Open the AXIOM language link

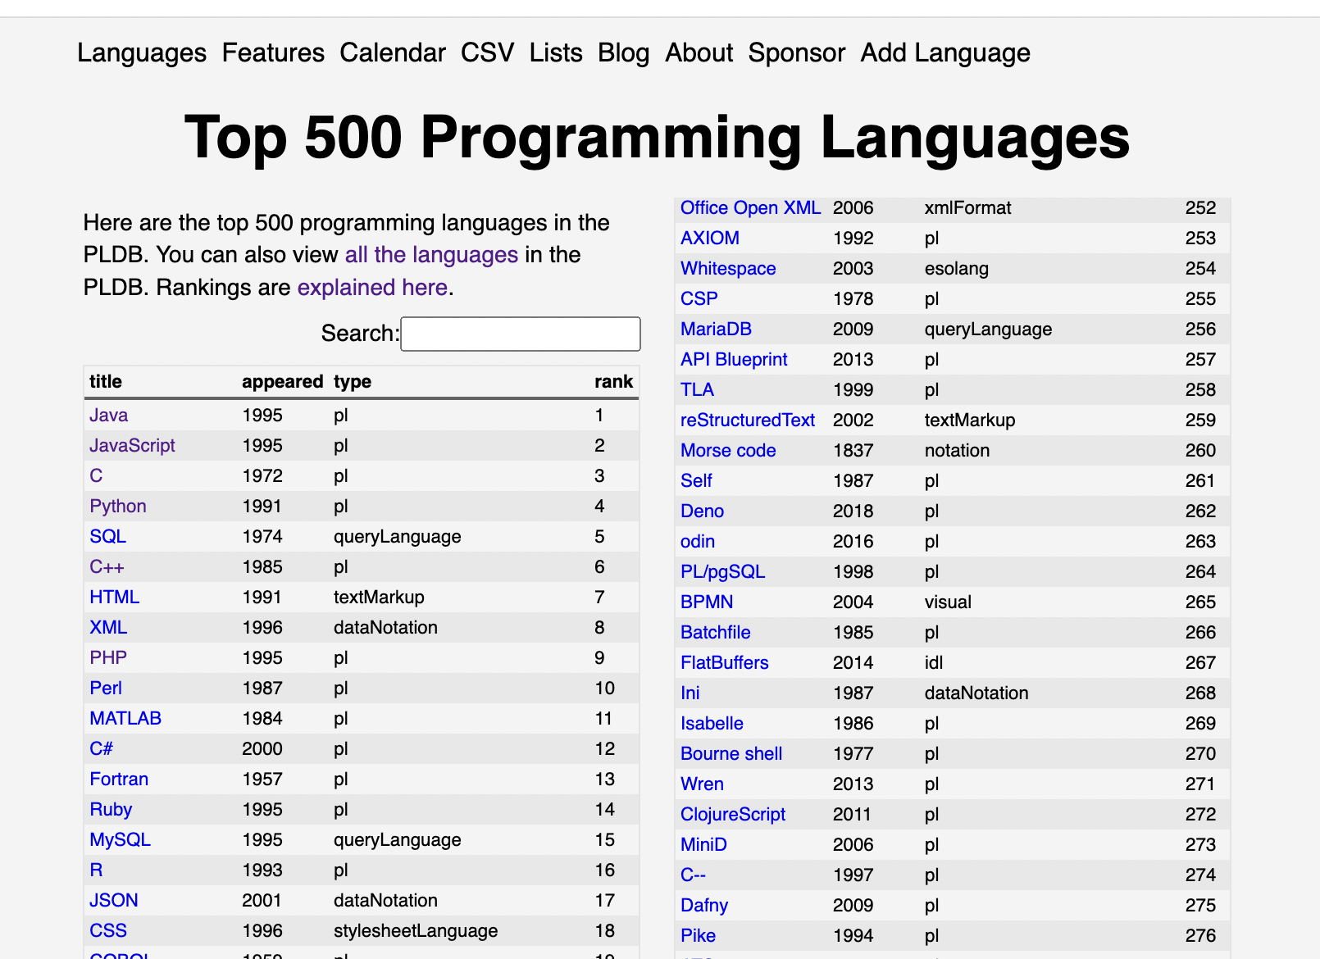tap(710, 239)
